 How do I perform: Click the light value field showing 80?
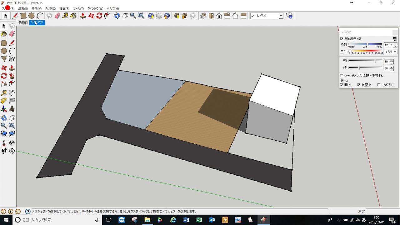pyautogui.click(x=387, y=62)
